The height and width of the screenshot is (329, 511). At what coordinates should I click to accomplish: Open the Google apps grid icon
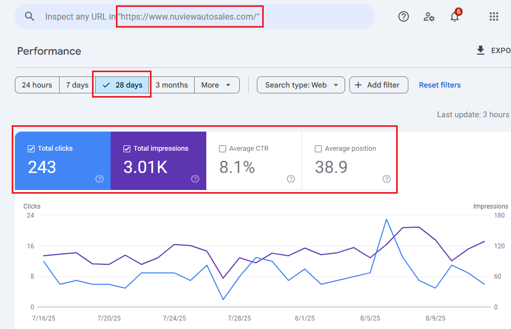(494, 17)
